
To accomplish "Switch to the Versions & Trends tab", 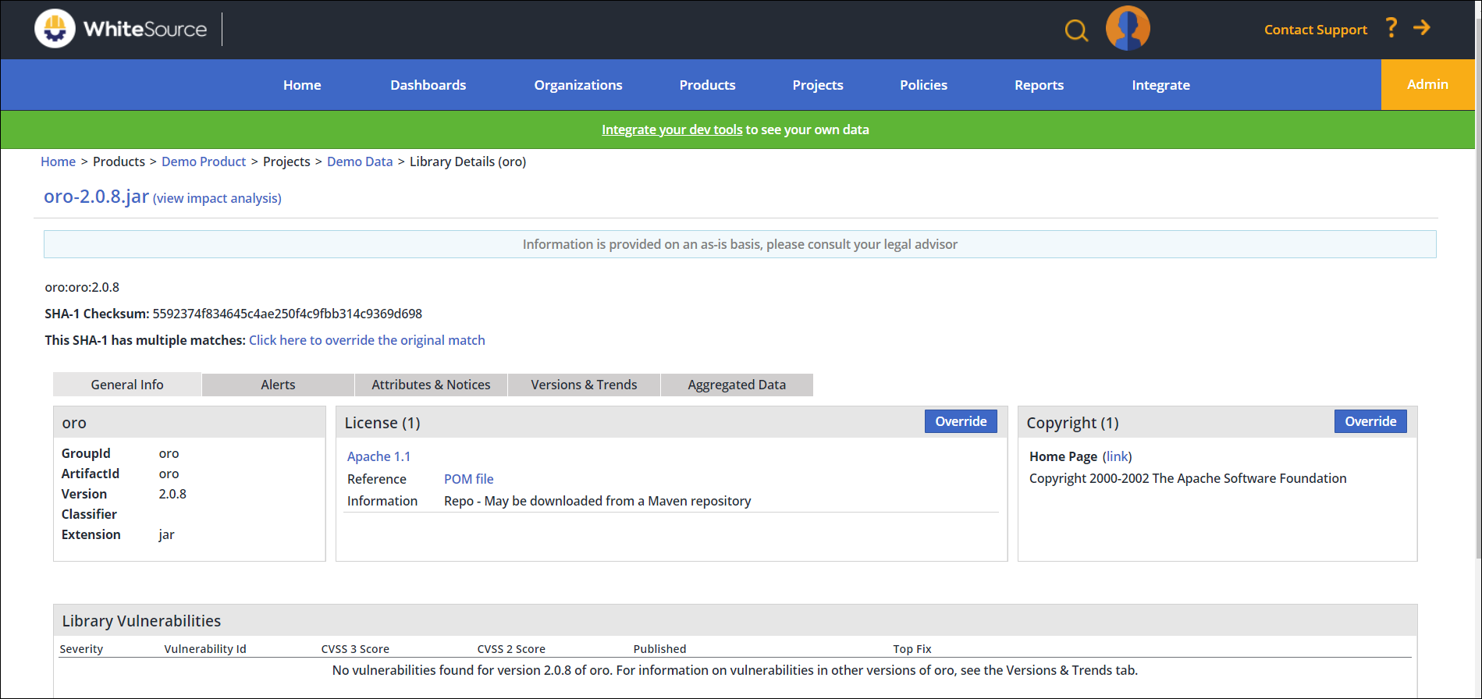I will (x=584, y=385).
